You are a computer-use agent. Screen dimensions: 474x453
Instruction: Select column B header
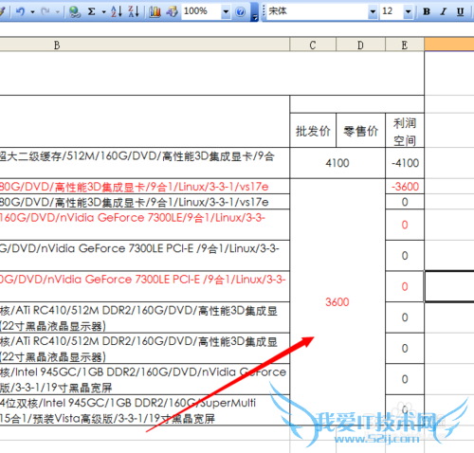click(144, 45)
